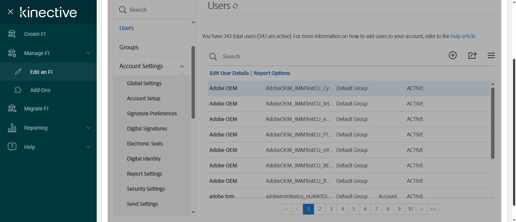Close the Kinective sidebar with X icon

click(11, 12)
